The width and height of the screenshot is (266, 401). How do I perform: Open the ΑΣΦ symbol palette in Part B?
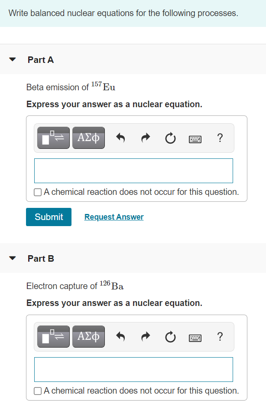[88, 337]
